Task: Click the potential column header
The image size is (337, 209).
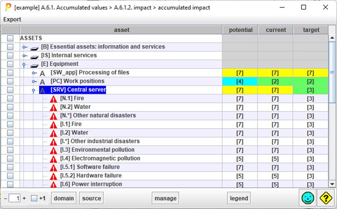Action: (x=240, y=30)
